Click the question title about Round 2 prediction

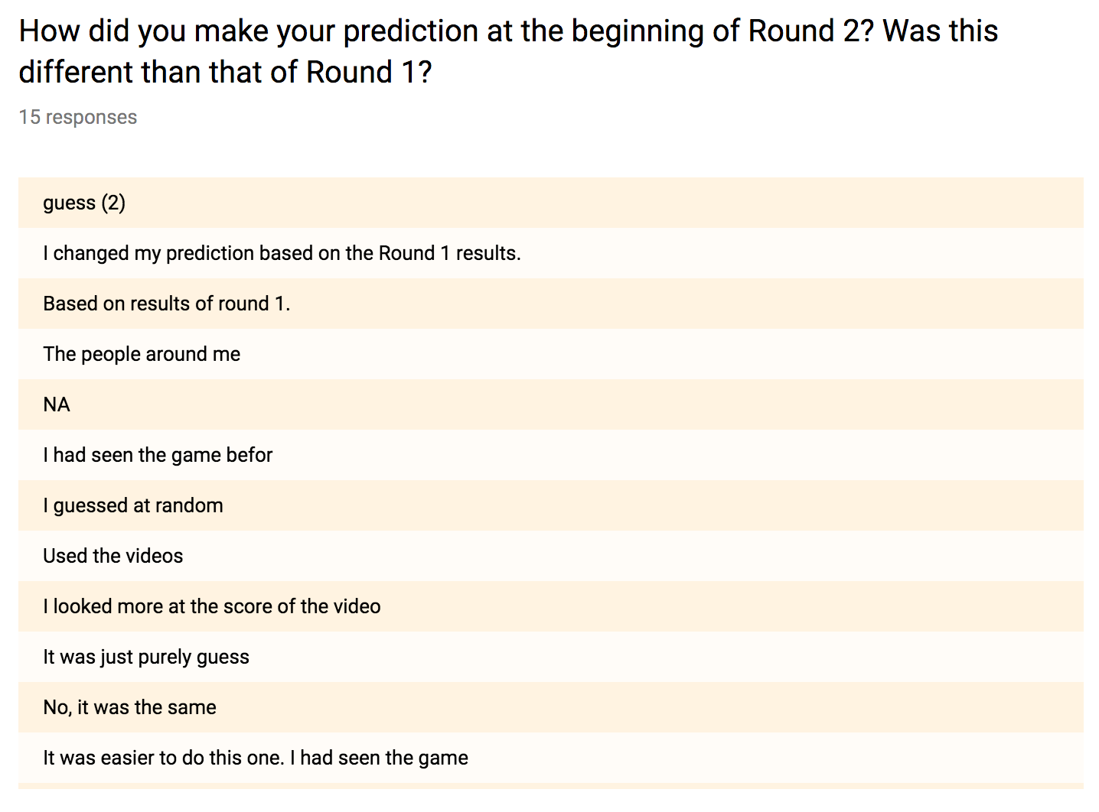point(508,51)
